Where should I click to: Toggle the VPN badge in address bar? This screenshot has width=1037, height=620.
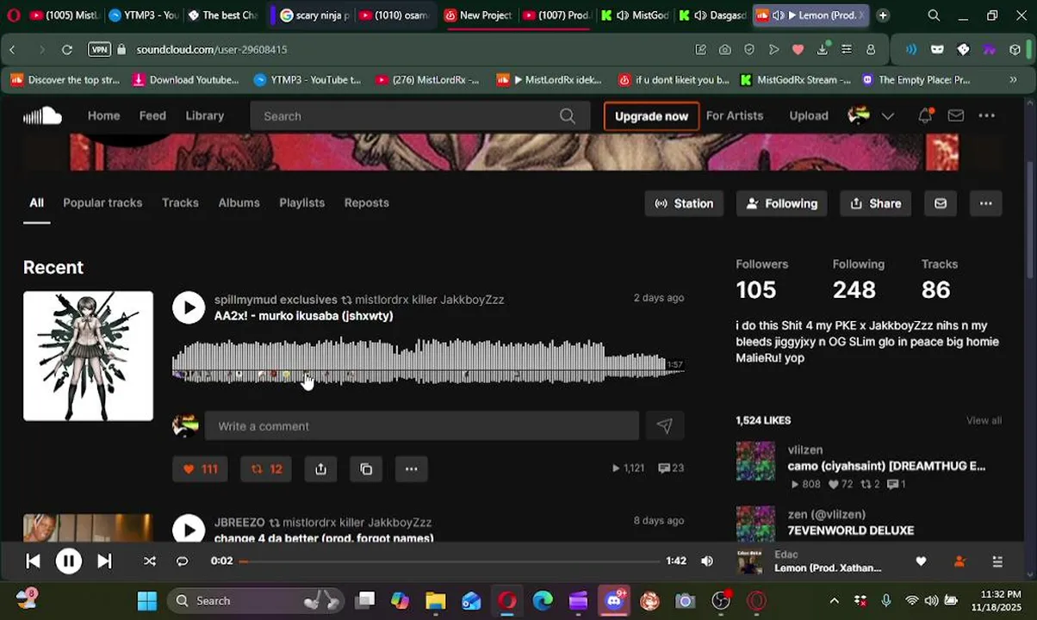[x=100, y=50]
